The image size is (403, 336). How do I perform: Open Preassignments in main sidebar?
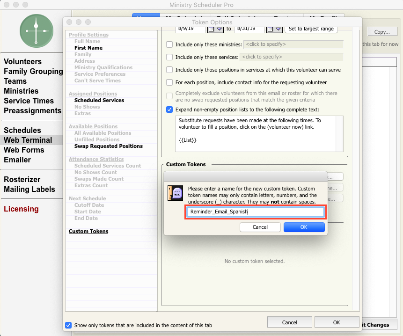(33, 110)
